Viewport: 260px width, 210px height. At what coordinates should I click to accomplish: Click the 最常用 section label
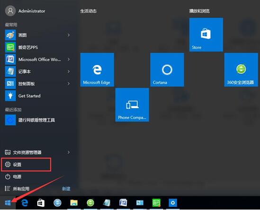point(11,25)
